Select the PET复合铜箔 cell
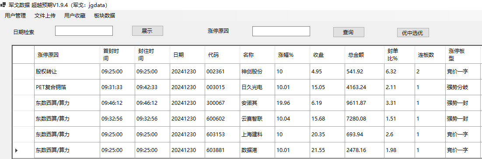 coord(67,87)
